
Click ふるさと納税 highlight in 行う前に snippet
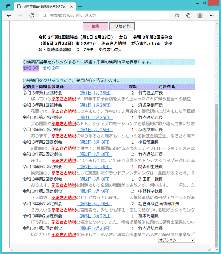click(x=64, y=222)
